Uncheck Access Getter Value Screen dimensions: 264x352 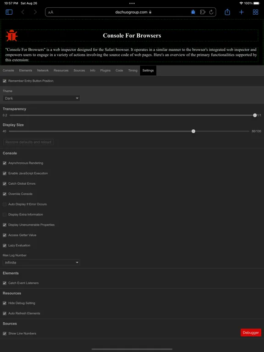tap(5, 235)
